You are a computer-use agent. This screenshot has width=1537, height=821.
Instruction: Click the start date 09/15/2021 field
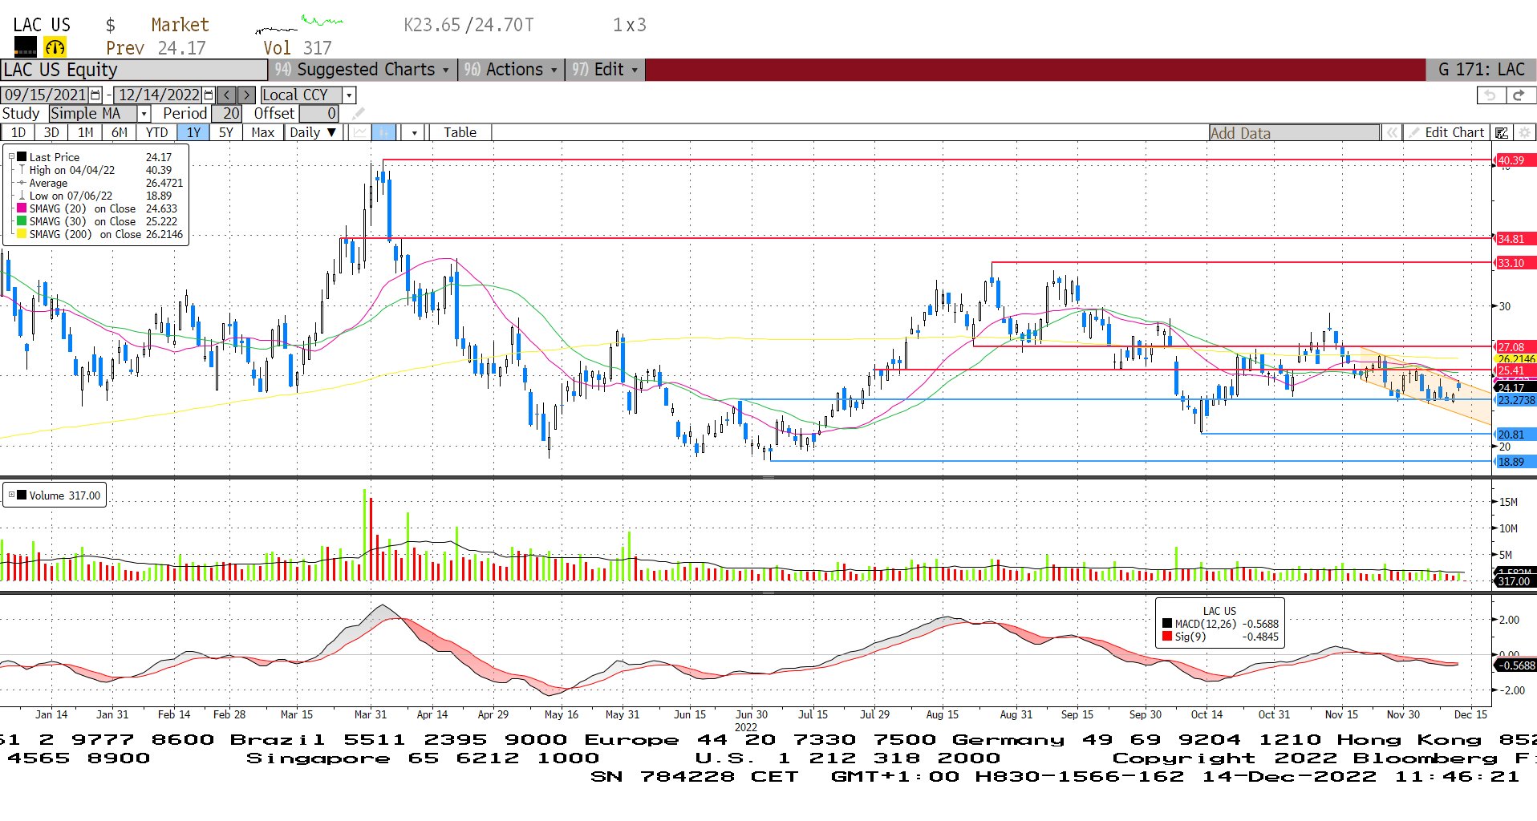[x=46, y=95]
